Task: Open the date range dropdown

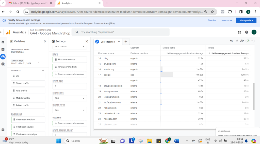Action: pyautogui.click(x=39, y=62)
